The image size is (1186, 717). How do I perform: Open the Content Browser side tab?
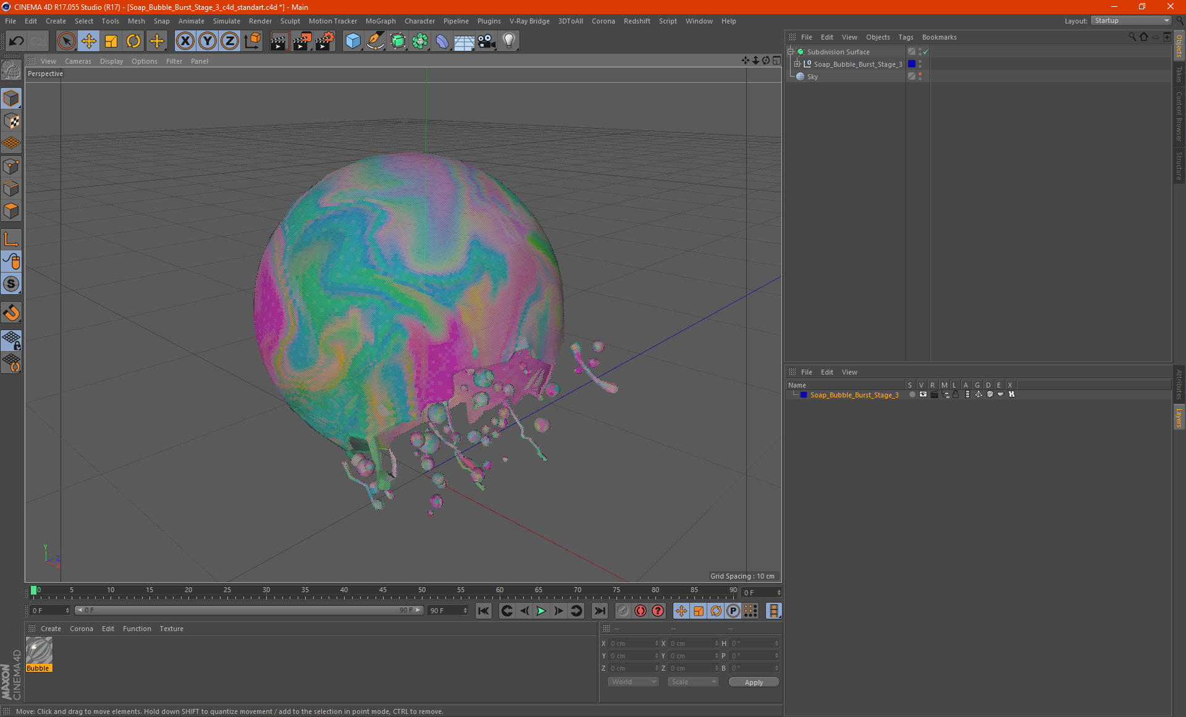point(1179,116)
